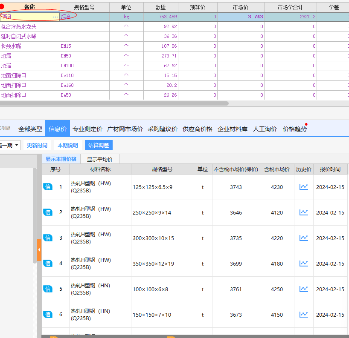Click the 350×350×12×19 specification cell

point(162,264)
